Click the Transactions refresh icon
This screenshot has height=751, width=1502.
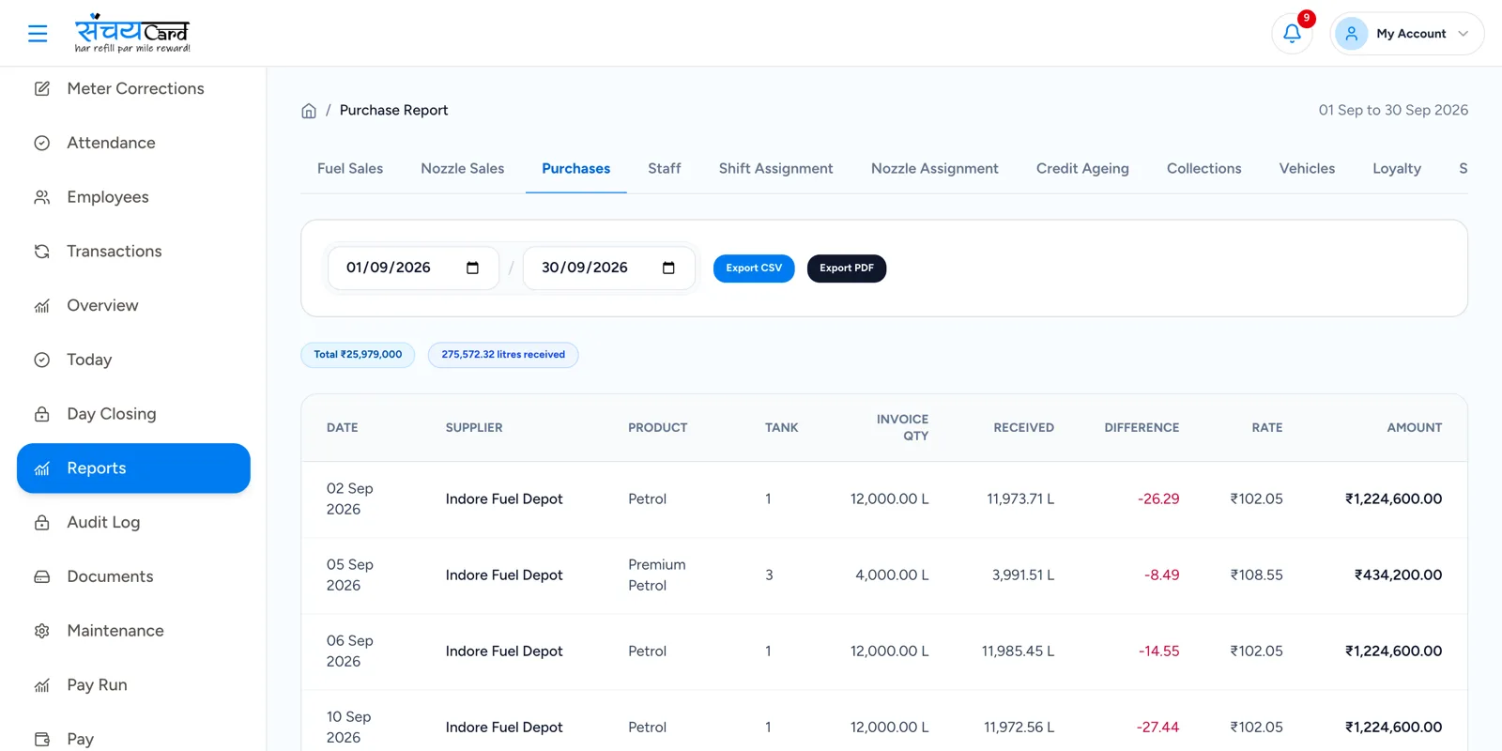[42, 252]
